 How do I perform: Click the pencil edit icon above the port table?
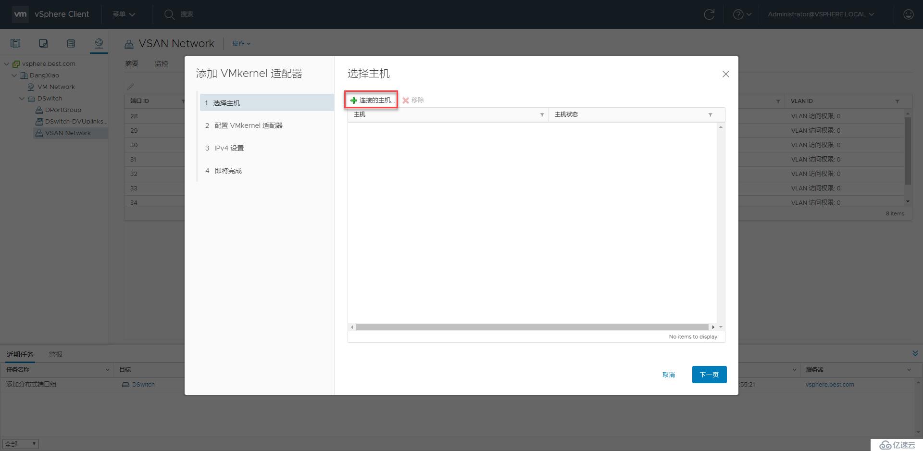130,87
